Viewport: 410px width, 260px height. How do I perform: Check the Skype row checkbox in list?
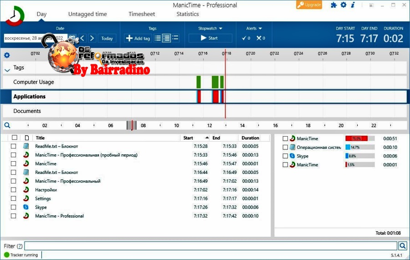tap(13, 207)
